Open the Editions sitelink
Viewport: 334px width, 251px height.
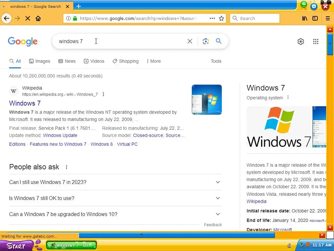tap(17, 144)
